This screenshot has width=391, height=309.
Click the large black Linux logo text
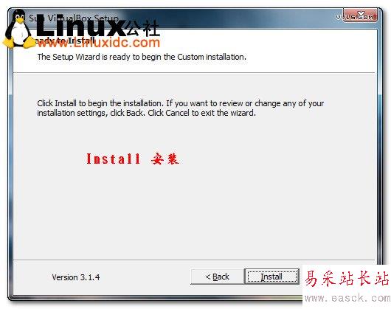click(x=80, y=24)
